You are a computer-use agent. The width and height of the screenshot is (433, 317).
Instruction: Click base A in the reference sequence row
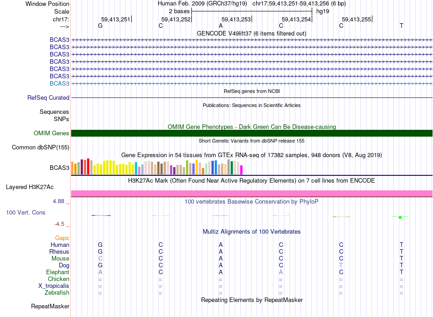click(x=221, y=26)
